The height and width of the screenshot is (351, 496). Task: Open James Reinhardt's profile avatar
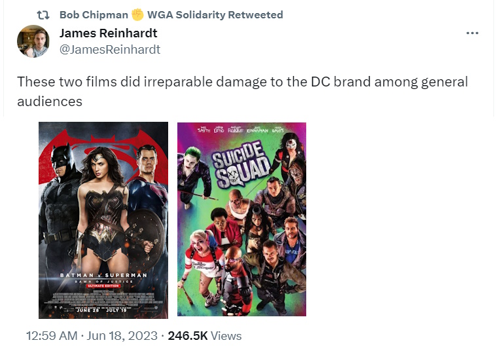click(x=33, y=41)
